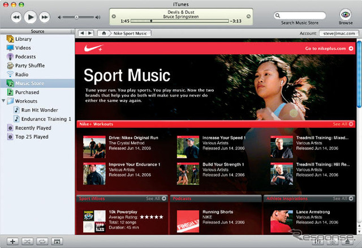Click the Nike Sport Music breadcrumb
Viewport: 362px width, 248px height.
(130, 33)
